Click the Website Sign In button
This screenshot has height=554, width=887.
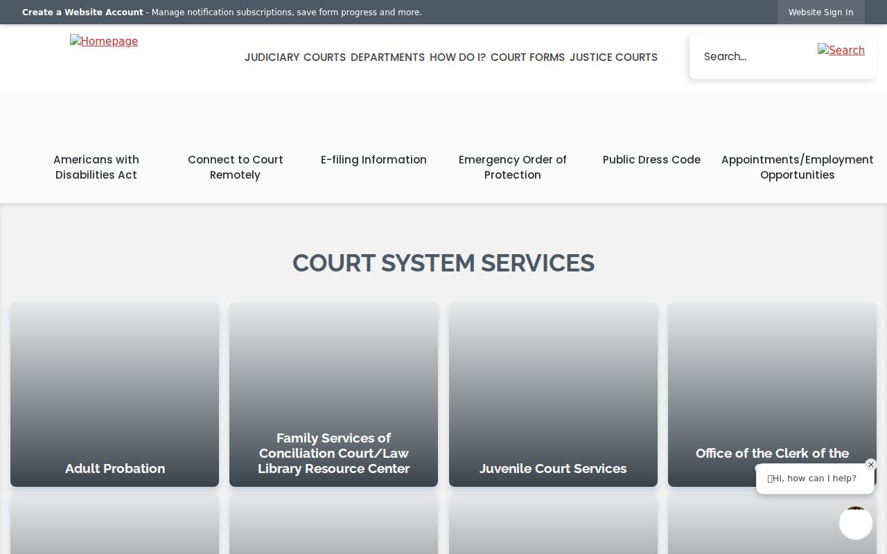pyautogui.click(x=820, y=12)
